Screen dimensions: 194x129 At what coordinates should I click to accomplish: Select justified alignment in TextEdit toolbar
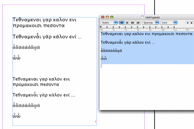click(132, 23)
